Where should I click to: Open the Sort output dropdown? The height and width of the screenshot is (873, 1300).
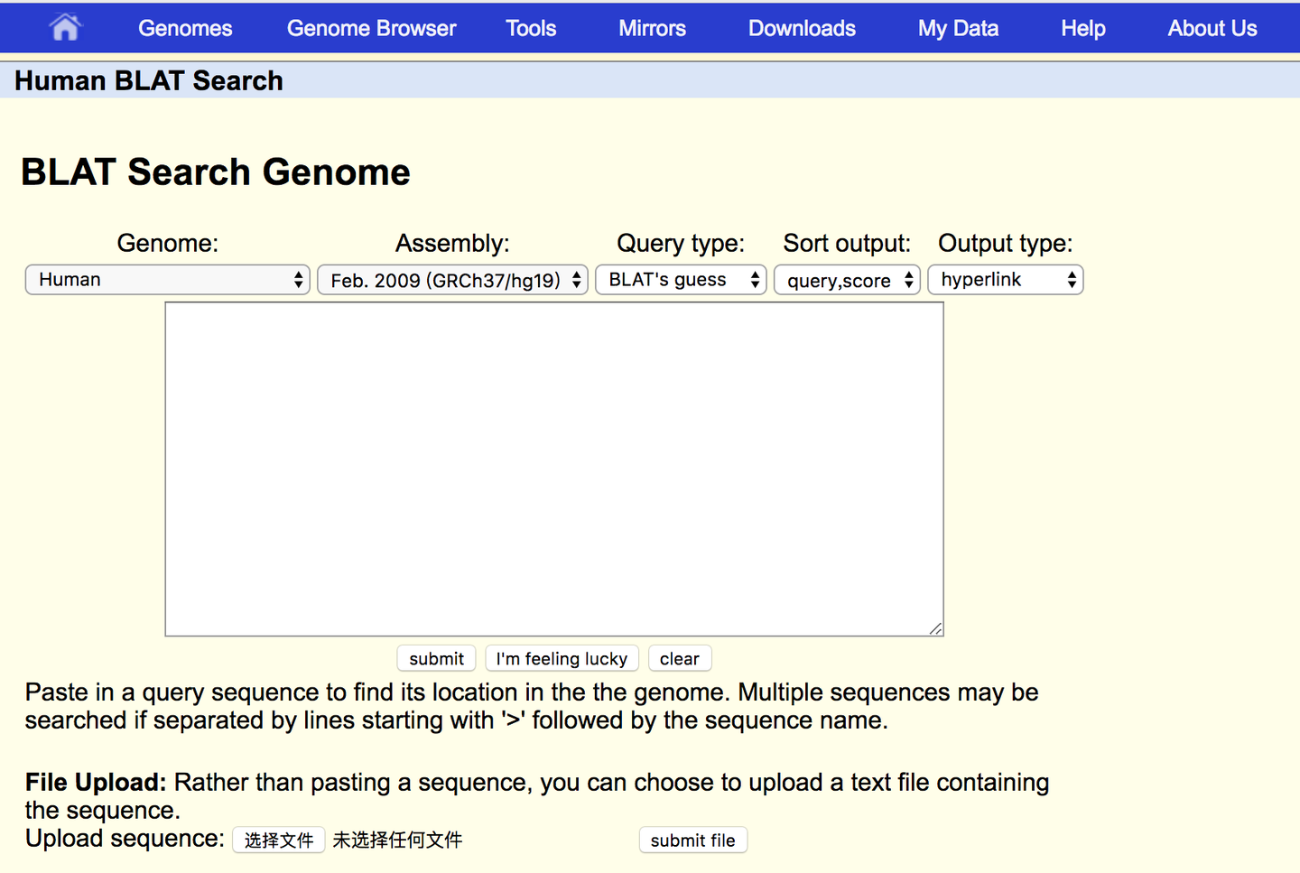[x=847, y=280]
